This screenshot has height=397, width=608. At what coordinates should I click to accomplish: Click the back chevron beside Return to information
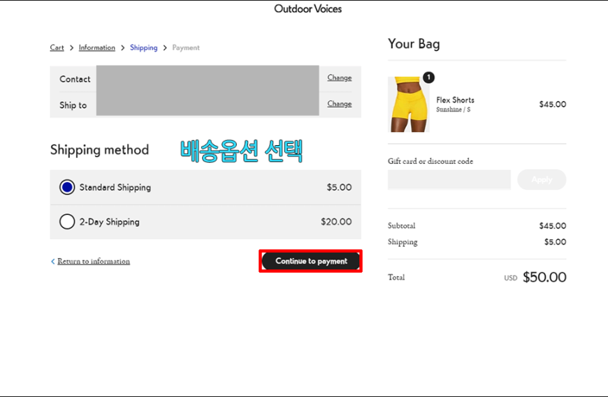pos(52,262)
